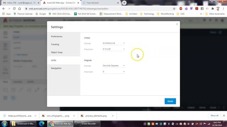Open the Measurement Work bookmark

coord(111,14)
